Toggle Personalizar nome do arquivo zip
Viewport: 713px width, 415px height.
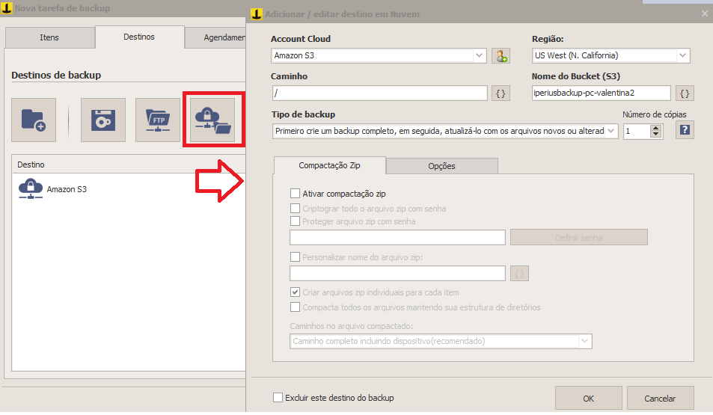(295, 257)
